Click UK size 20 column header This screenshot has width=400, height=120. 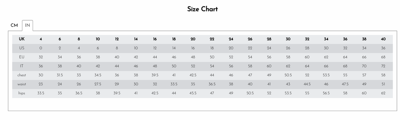[x=193, y=39]
